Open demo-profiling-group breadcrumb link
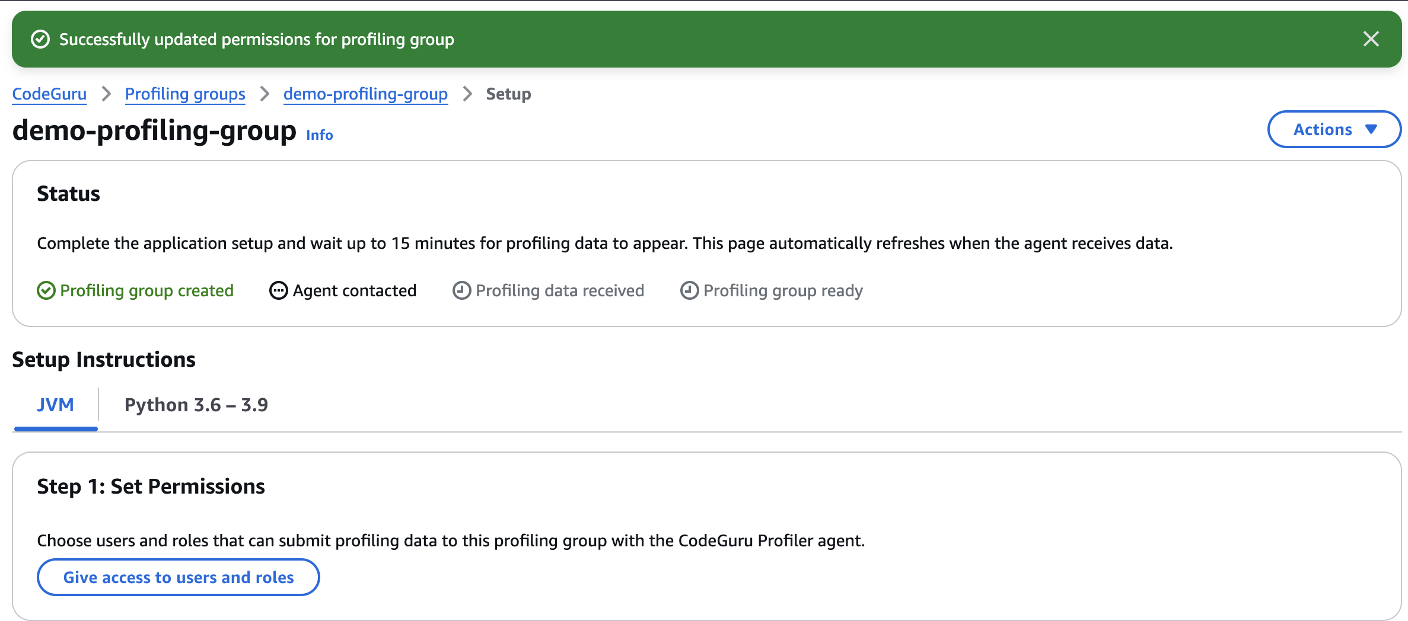Viewport: 1408px width, 621px height. 365,94
